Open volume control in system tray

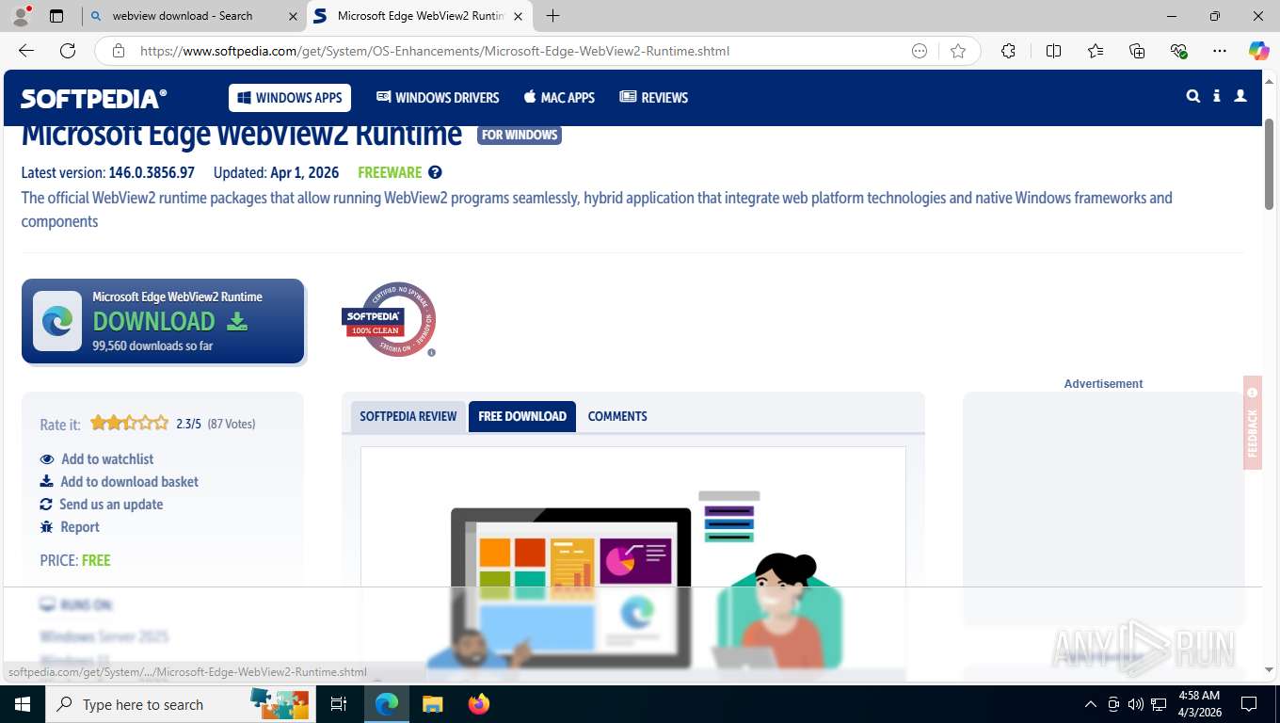(1135, 704)
